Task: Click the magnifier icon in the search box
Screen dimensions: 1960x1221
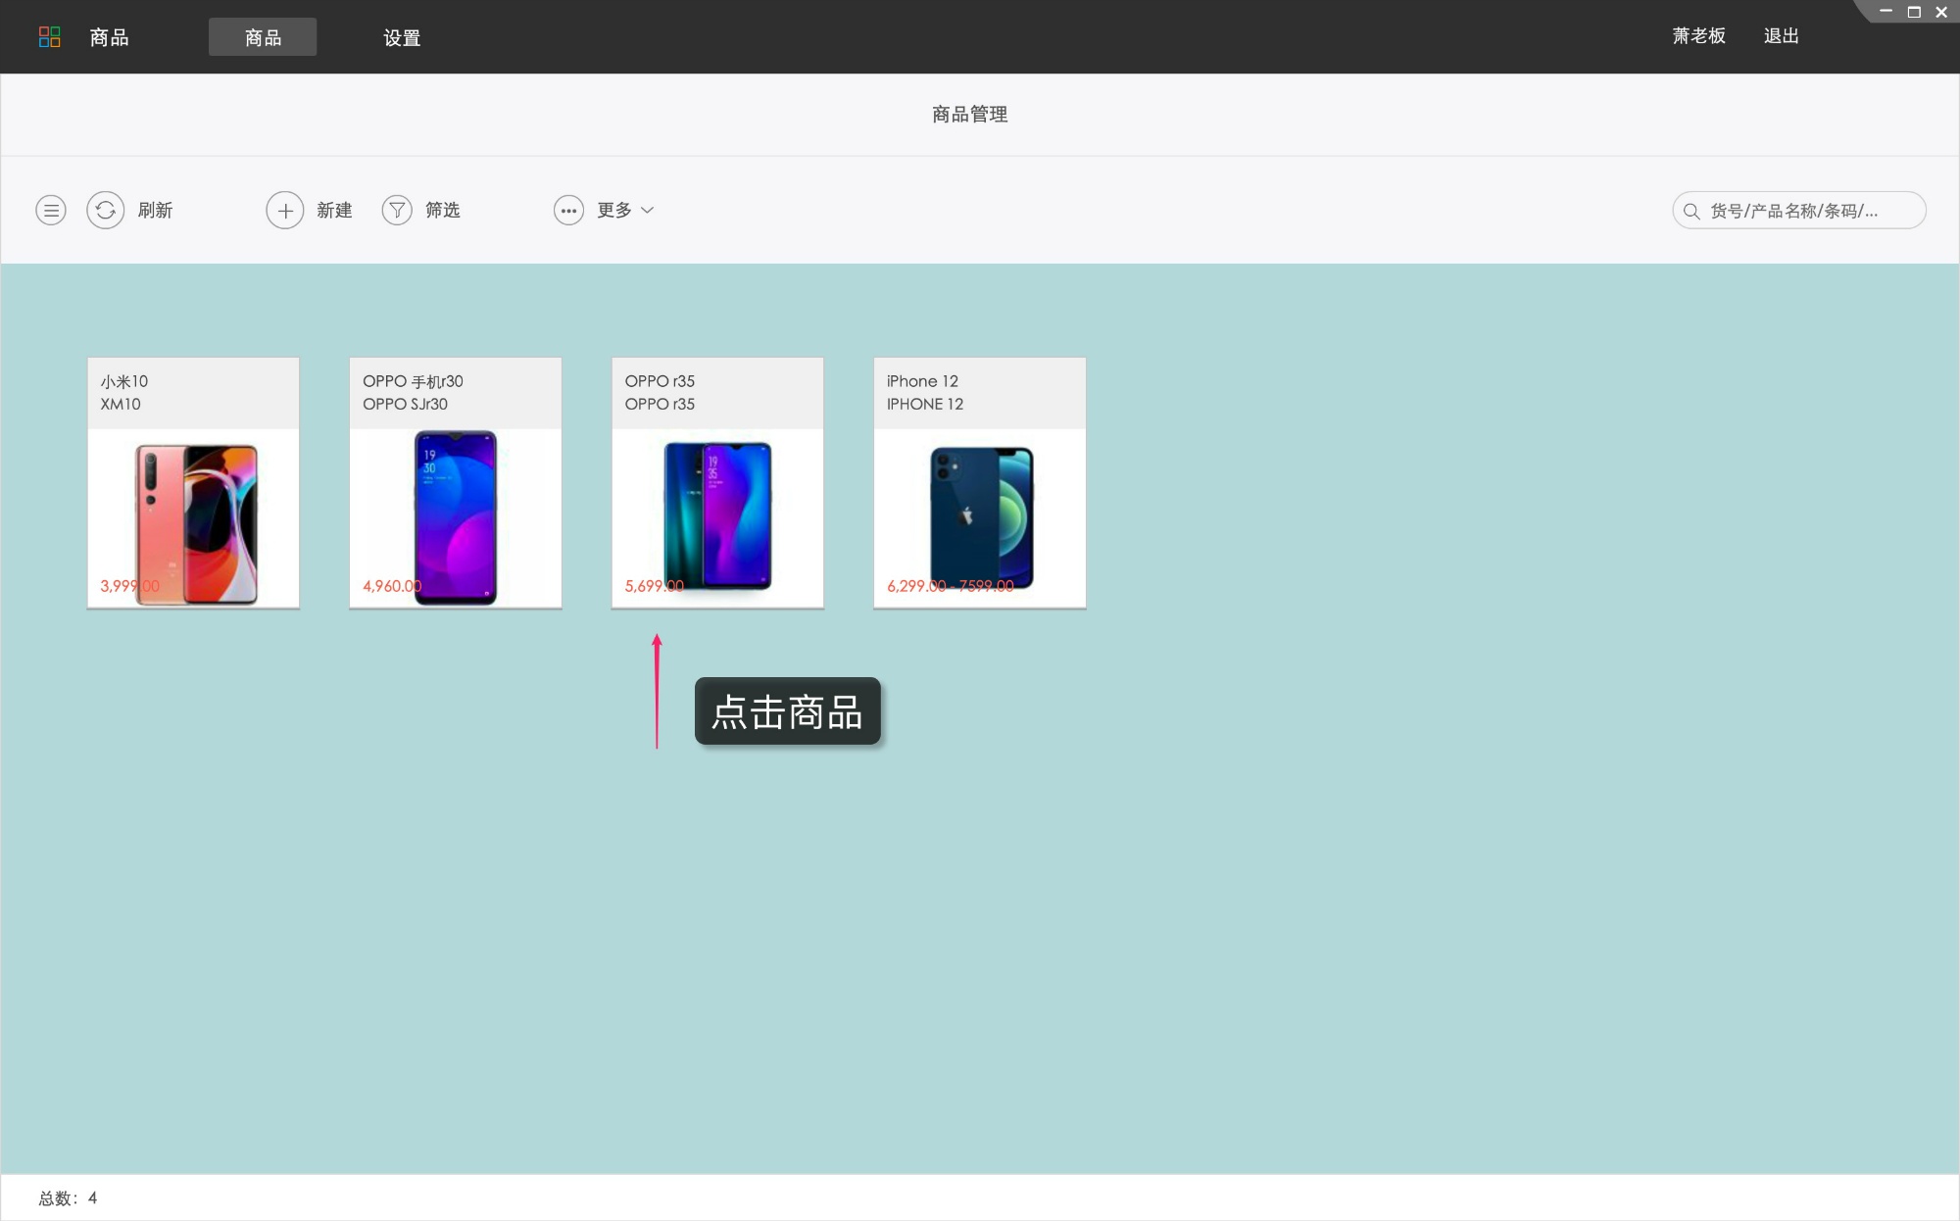Action: tap(1691, 211)
